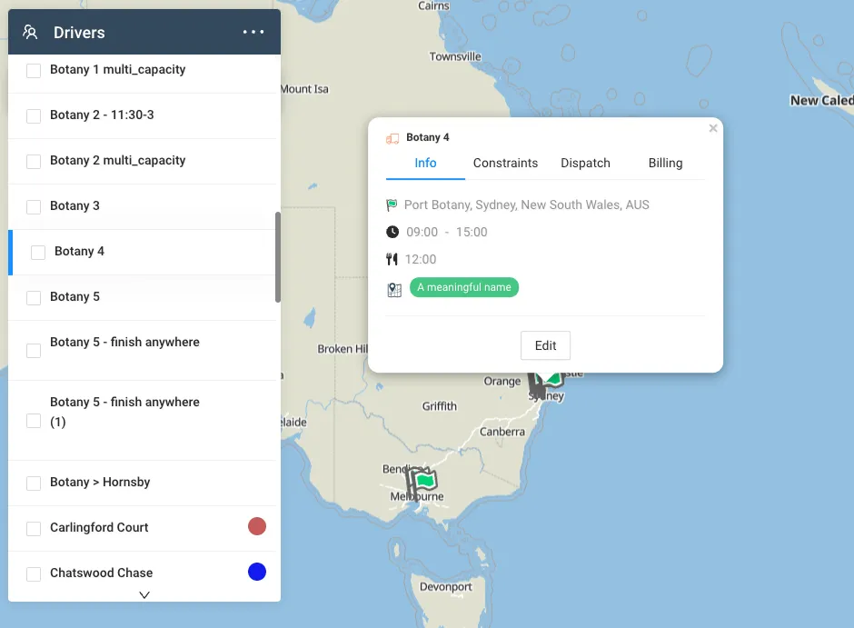Viewport: 854px width, 628px height.
Task: Click the Canberra label on map
Action: (502, 432)
